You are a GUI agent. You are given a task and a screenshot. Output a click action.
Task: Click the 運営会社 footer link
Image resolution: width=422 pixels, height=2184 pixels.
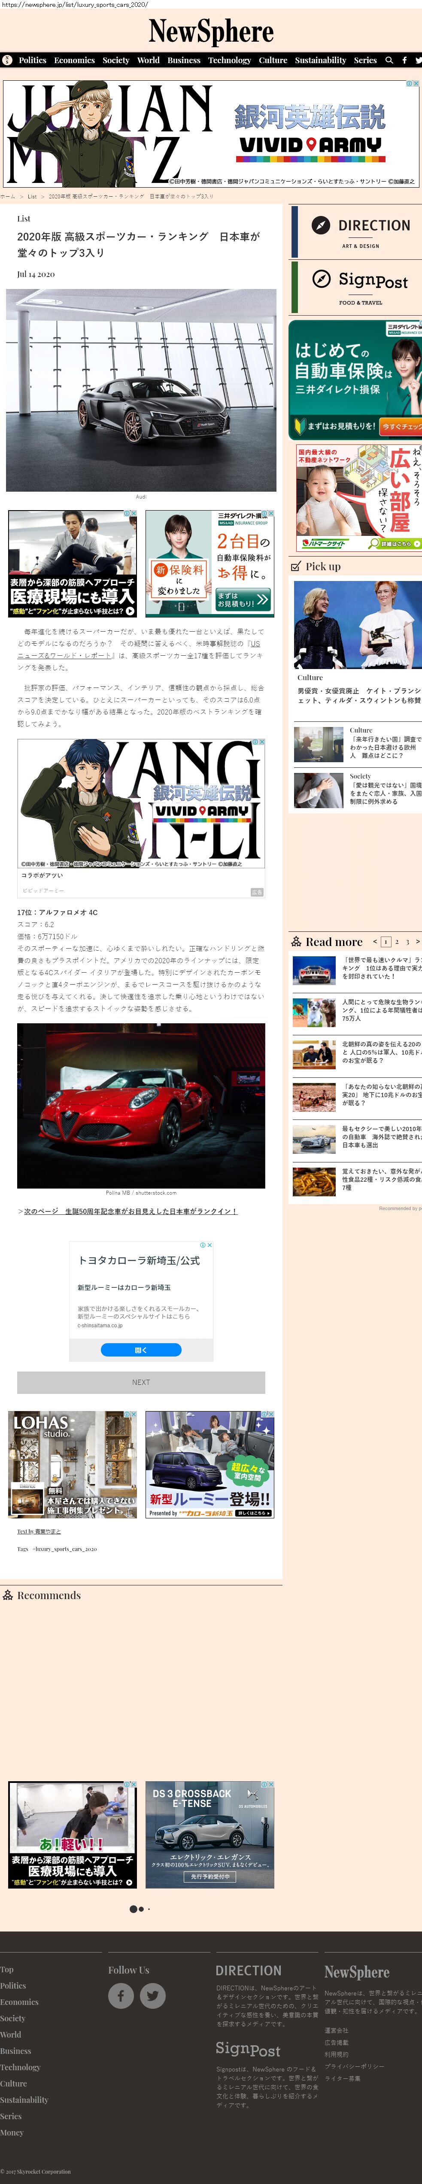(x=337, y=2031)
